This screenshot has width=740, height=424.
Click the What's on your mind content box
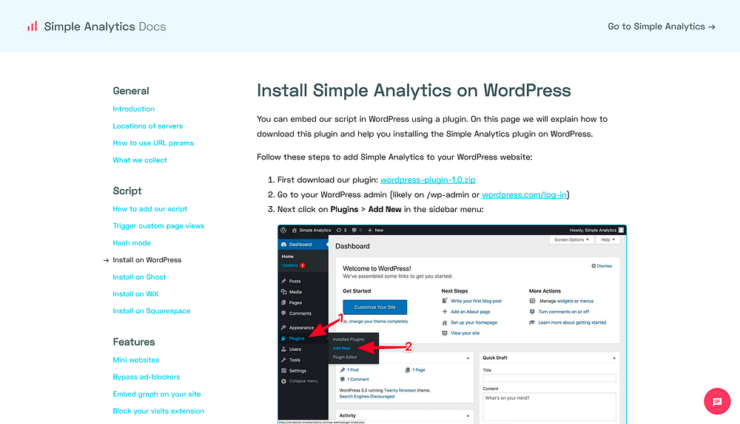click(549, 406)
